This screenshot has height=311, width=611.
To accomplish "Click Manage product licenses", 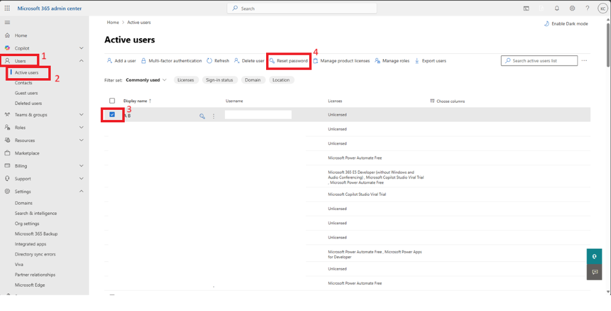I will (341, 61).
